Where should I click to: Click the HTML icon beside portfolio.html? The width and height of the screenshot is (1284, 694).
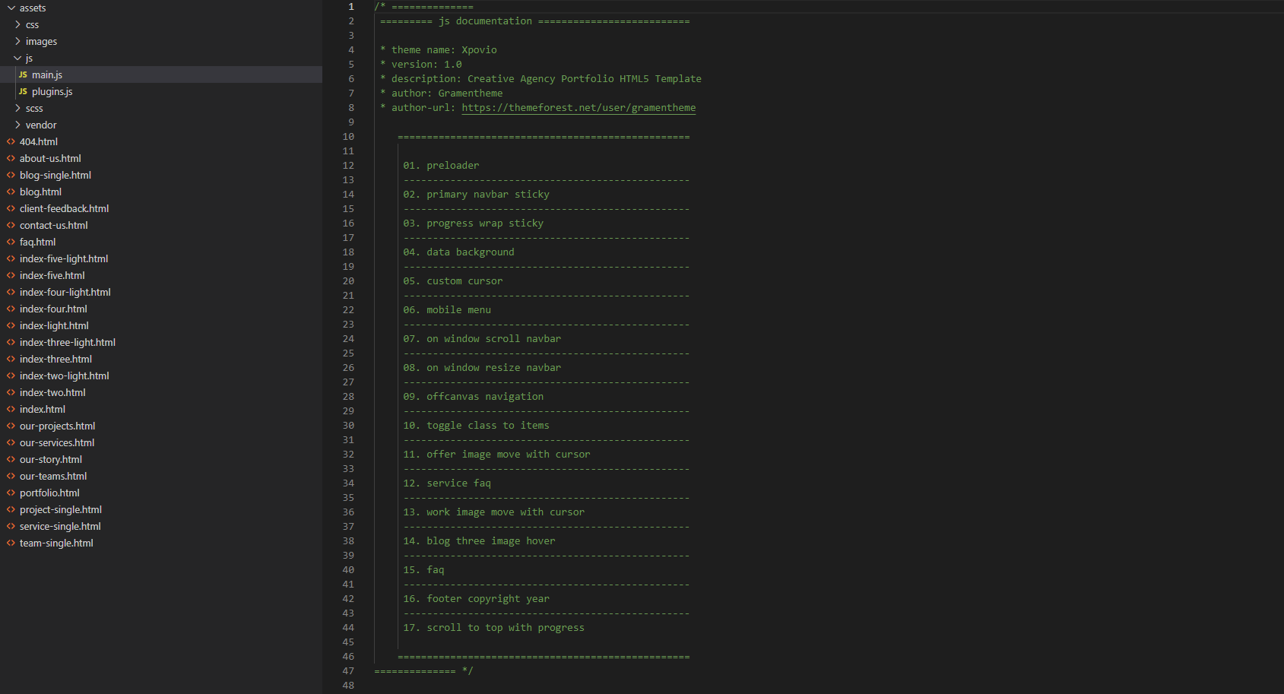pyautogui.click(x=11, y=493)
